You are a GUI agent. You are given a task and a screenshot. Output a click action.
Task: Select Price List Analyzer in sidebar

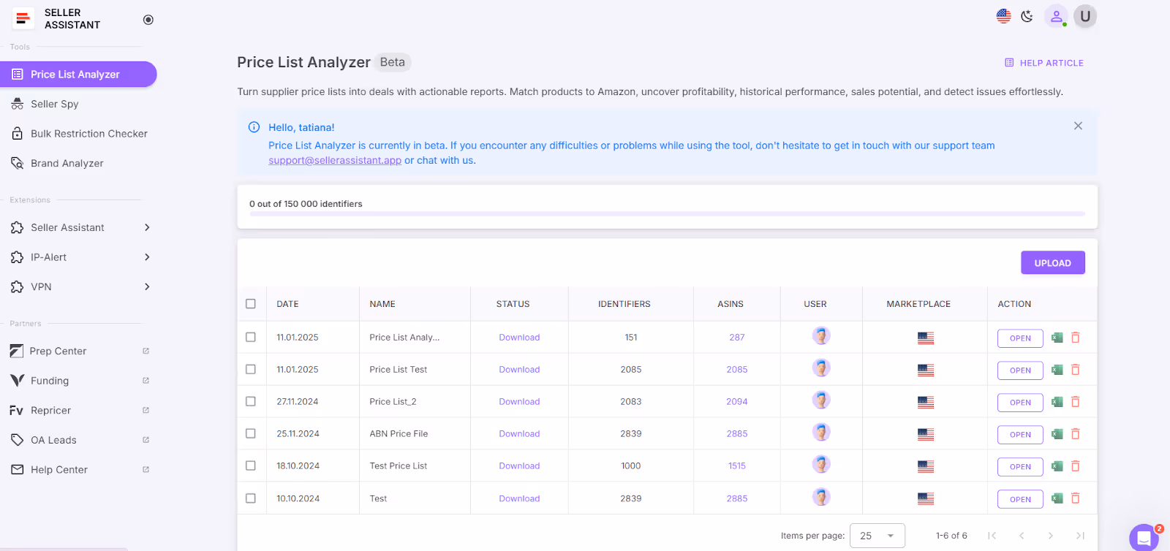point(78,75)
